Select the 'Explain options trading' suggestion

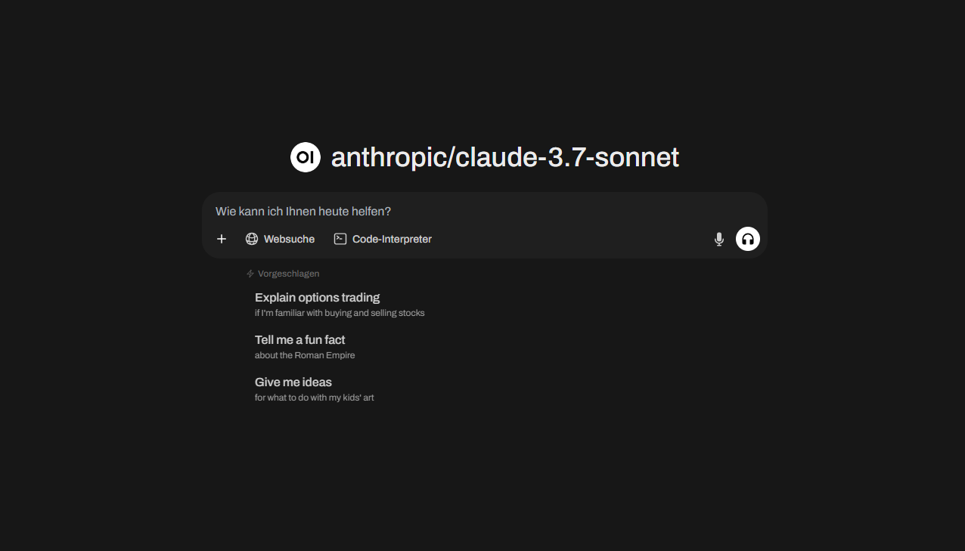point(317,297)
